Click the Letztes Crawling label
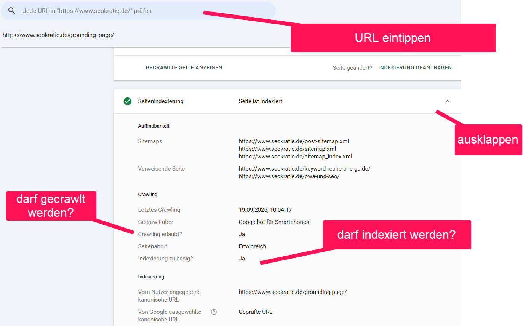This screenshot has height=326, width=523. [159, 210]
